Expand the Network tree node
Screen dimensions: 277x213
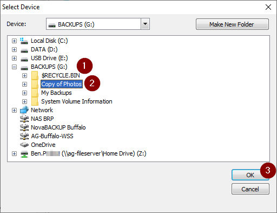click(14, 110)
